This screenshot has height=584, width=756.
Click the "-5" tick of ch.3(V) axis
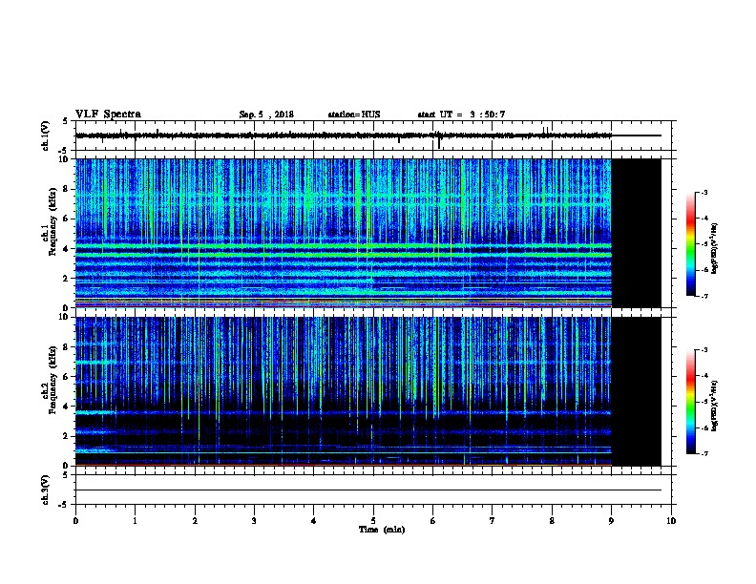64,505
